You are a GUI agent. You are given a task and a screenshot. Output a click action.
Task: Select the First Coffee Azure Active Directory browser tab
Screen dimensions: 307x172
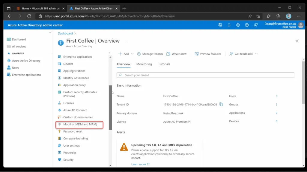click(x=94, y=8)
